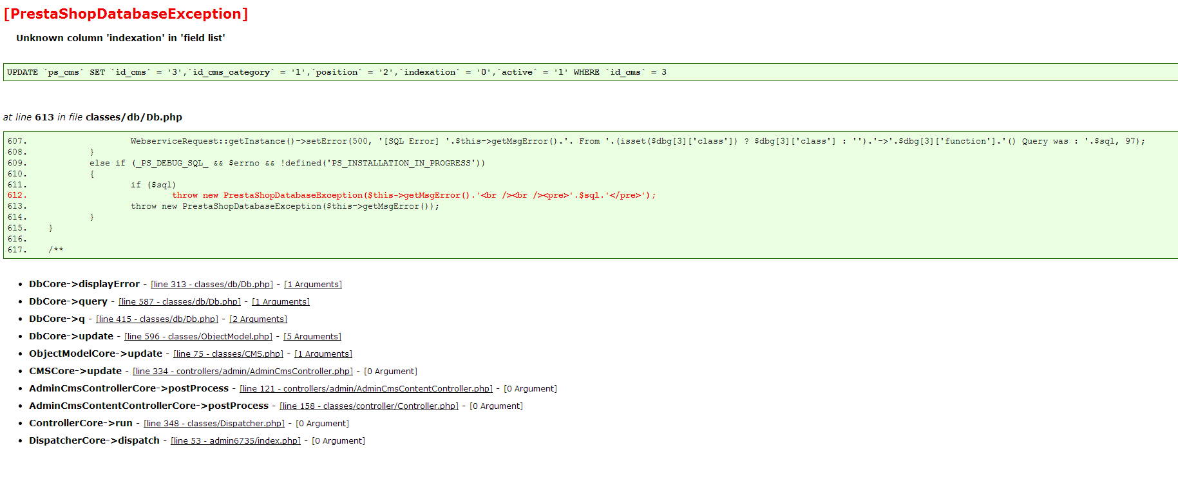Open link line 121 - AdminCmsContentController.php
Image resolution: width=1178 pixels, height=481 pixels.
point(366,389)
